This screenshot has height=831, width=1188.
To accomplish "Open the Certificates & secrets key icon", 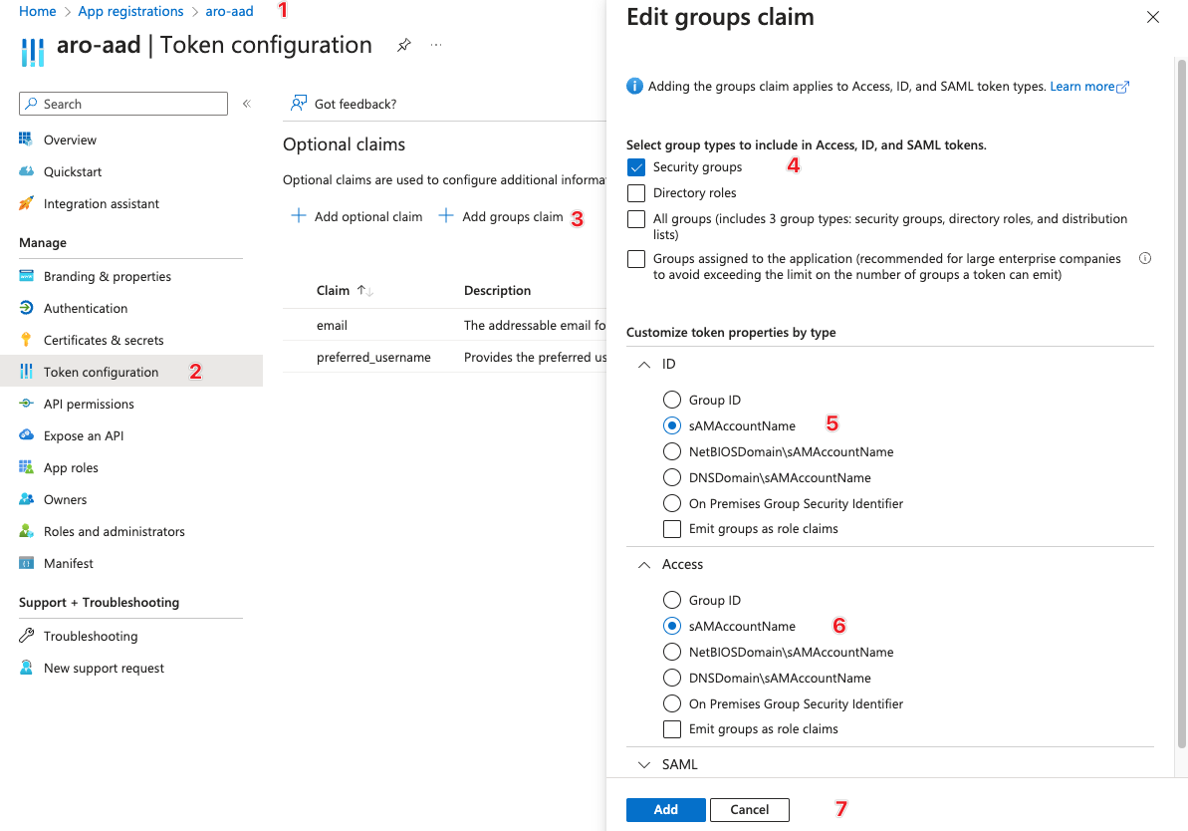I will (x=26, y=340).
